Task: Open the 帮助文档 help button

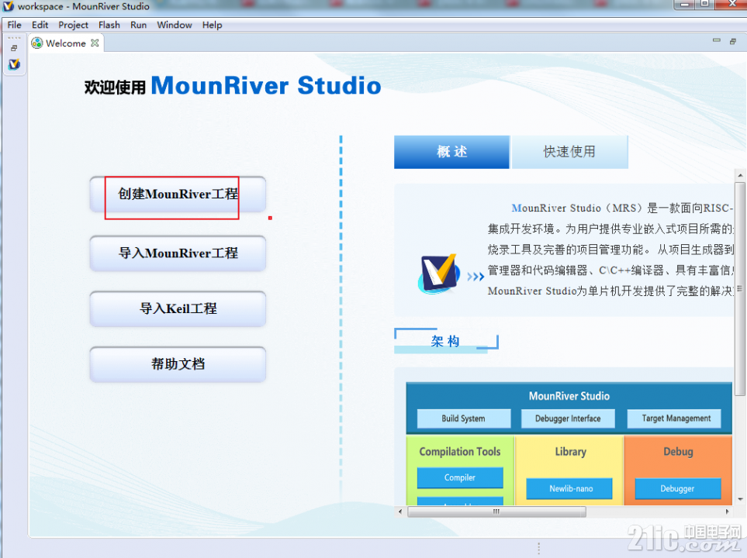Action: [x=178, y=363]
